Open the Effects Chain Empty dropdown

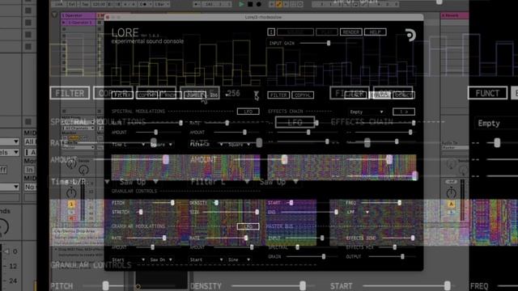click(366, 112)
